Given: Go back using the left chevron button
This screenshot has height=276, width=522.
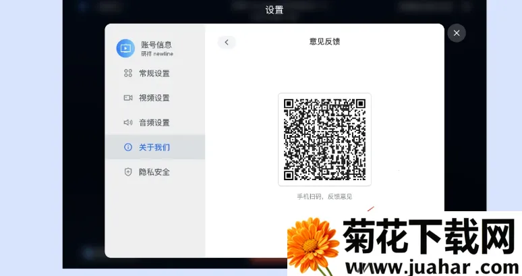Looking at the screenshot, I should click(x=227, y=42).
